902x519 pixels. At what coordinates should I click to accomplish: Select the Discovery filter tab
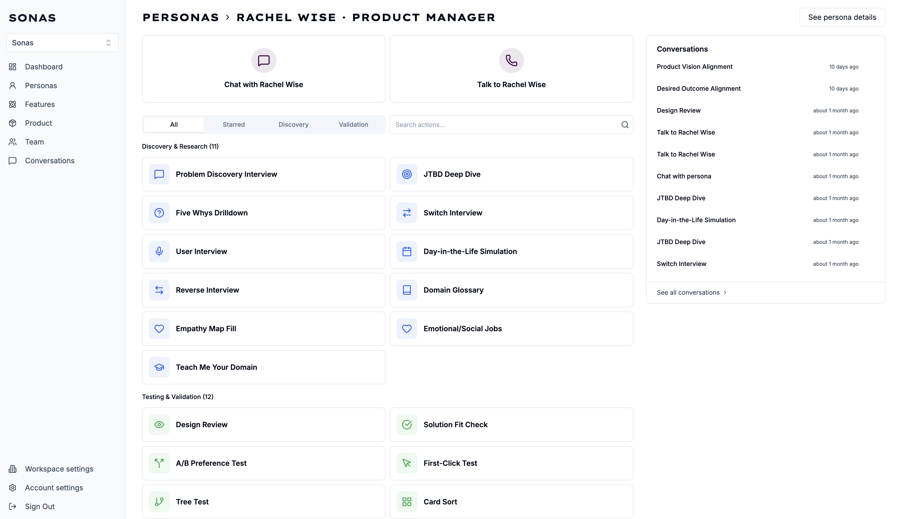(293, 125)
